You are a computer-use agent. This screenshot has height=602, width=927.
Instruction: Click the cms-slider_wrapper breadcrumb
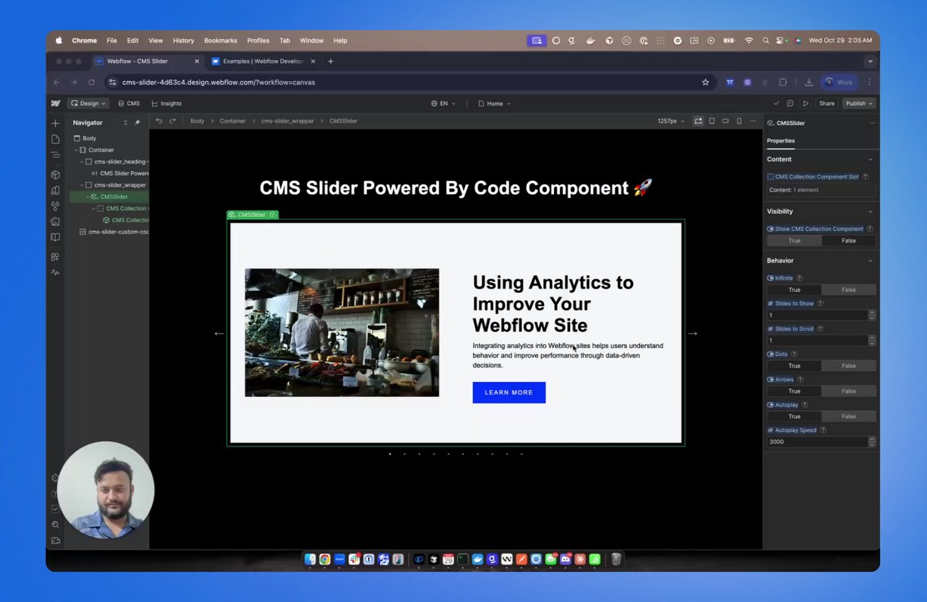point(288,121)
